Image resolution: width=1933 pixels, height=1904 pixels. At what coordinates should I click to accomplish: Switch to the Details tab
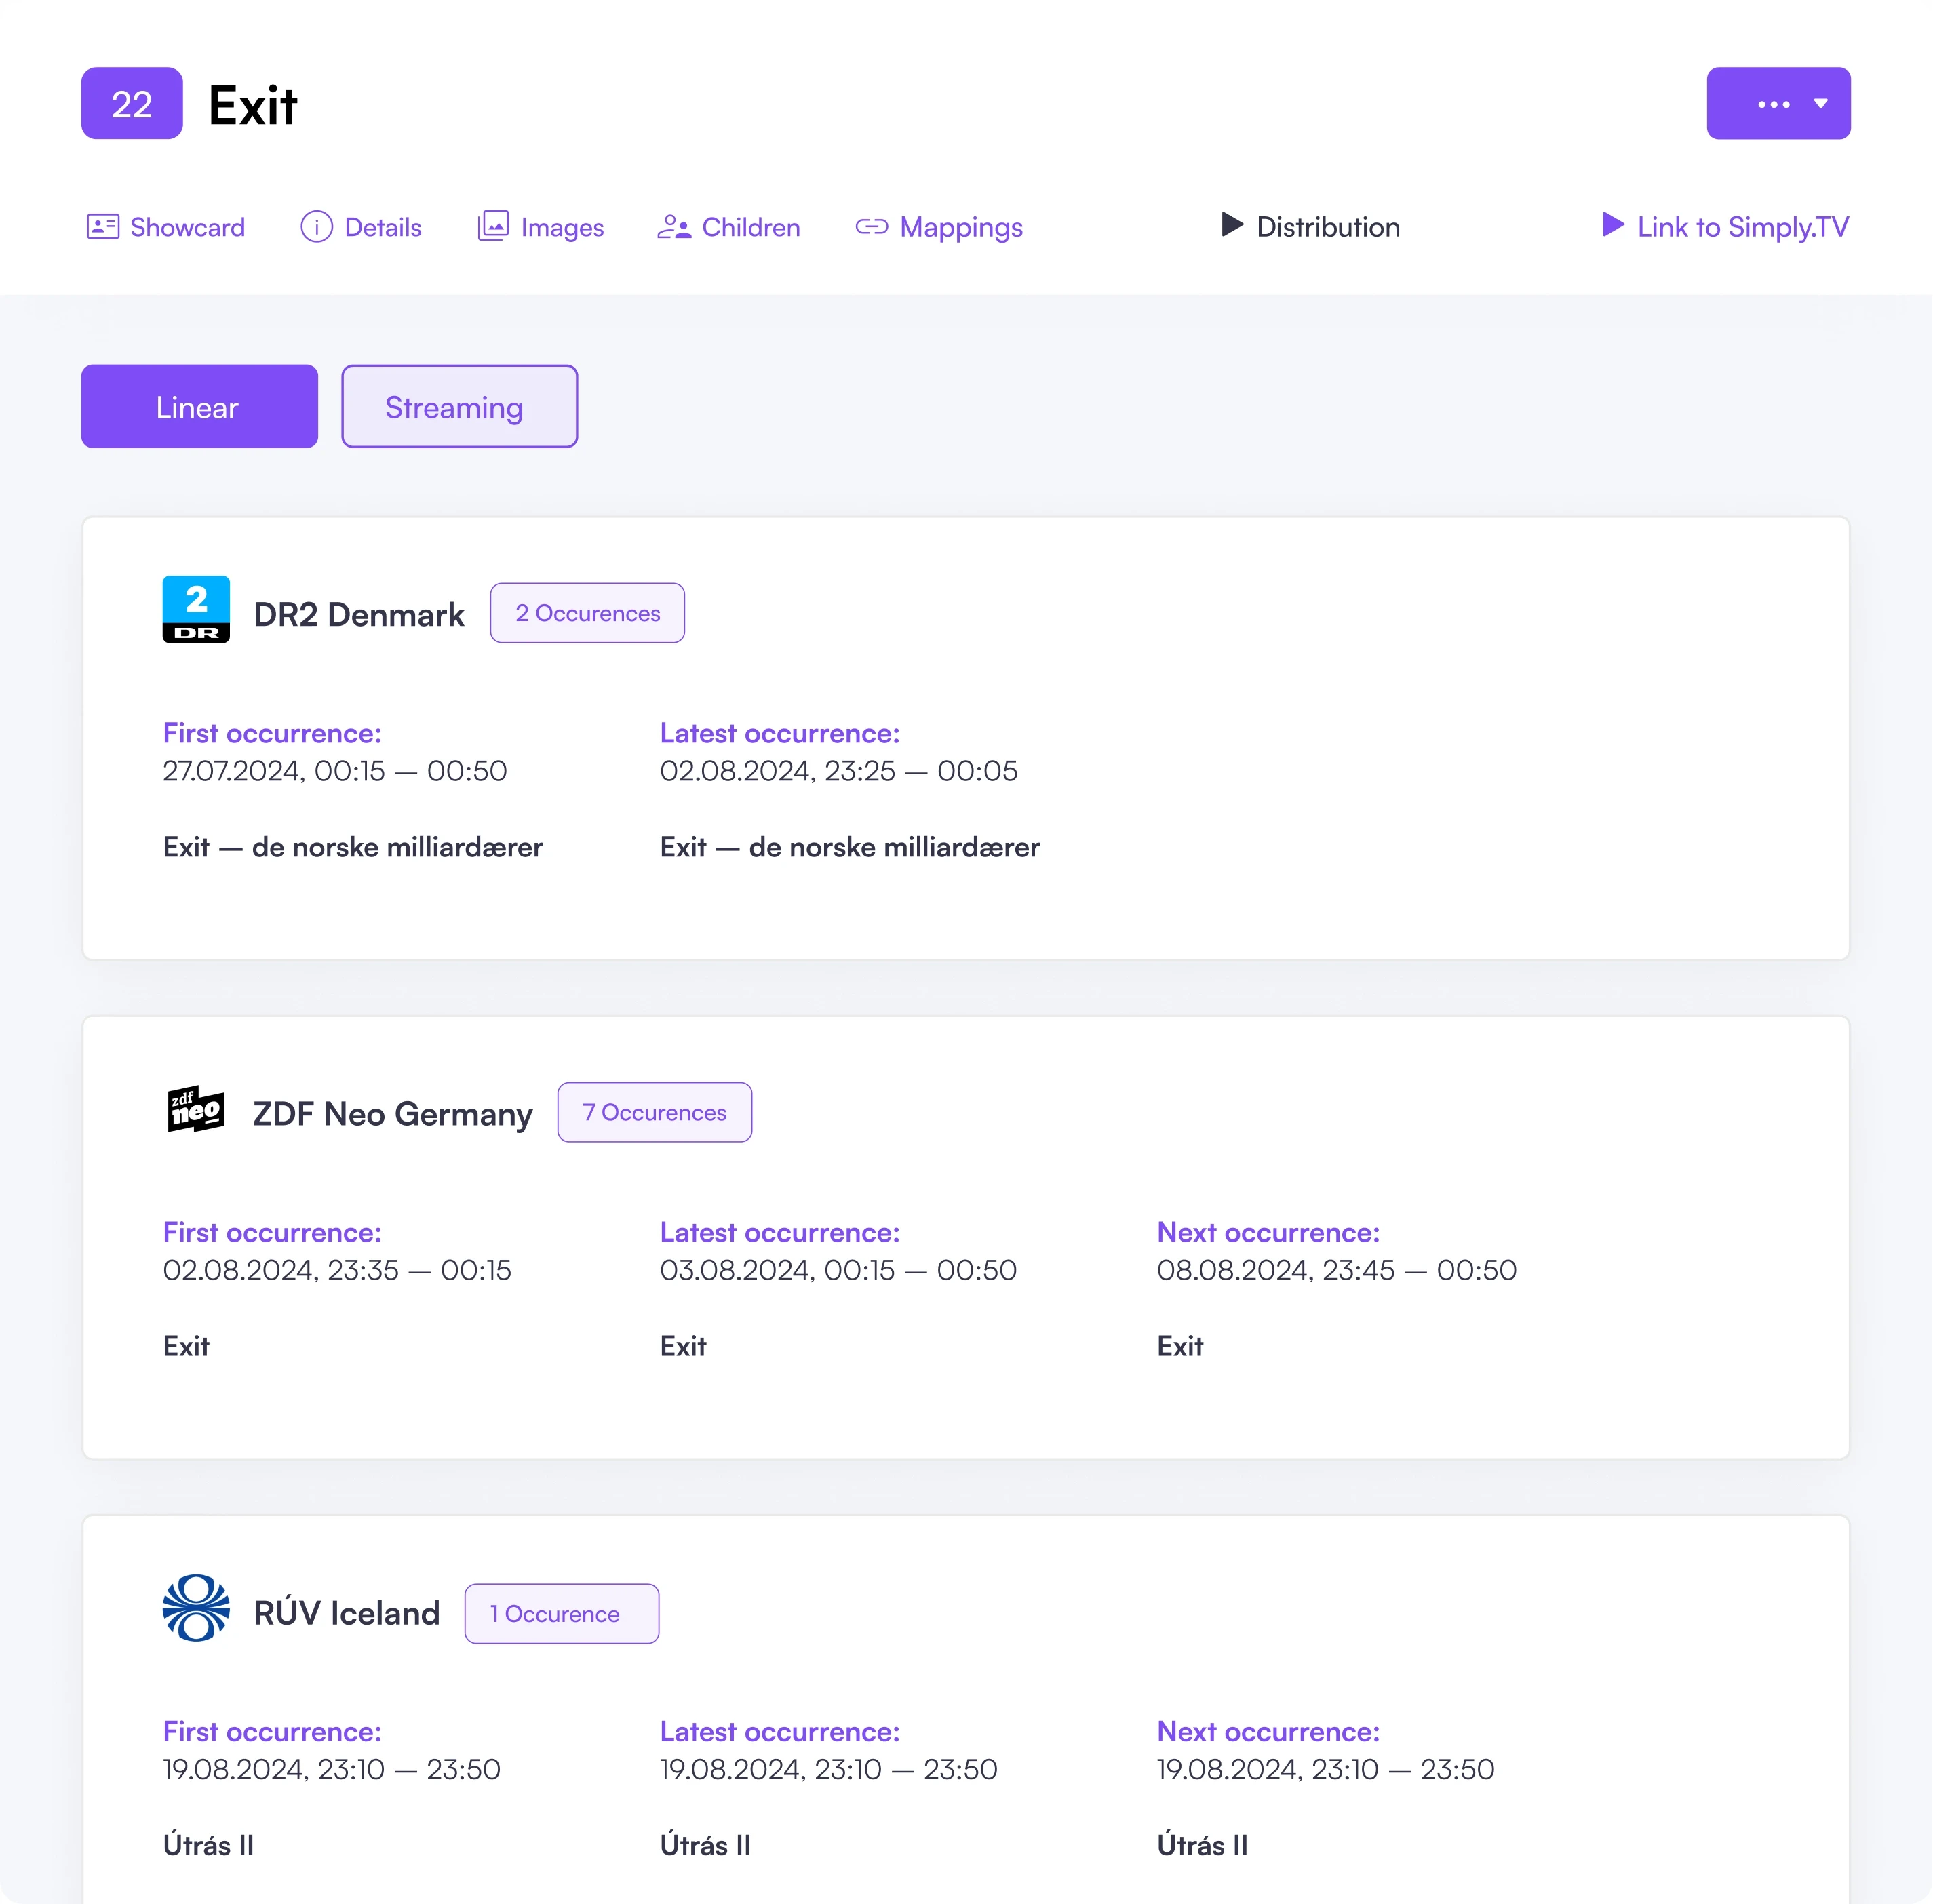tap(362, 227)
